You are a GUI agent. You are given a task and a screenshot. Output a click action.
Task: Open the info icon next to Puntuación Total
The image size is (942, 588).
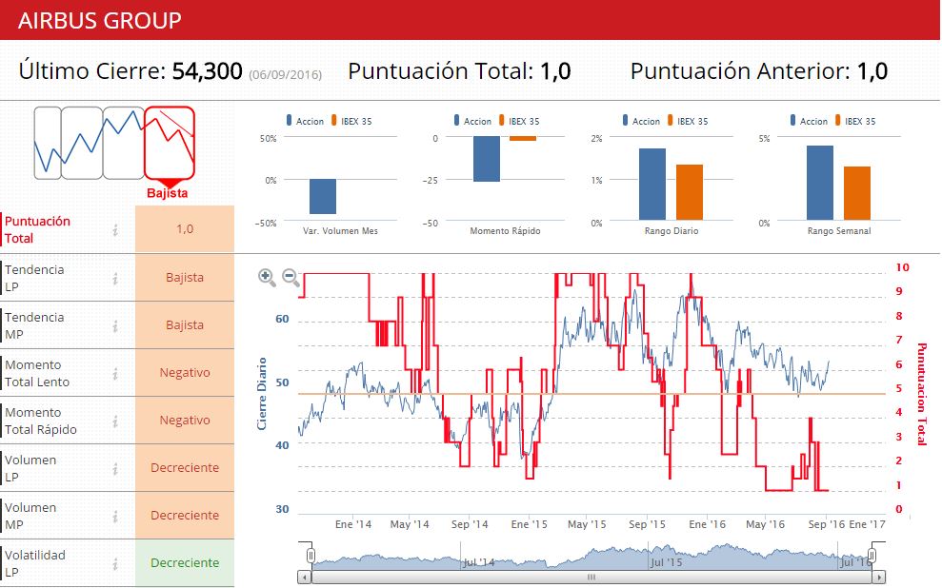coord(115,230)
